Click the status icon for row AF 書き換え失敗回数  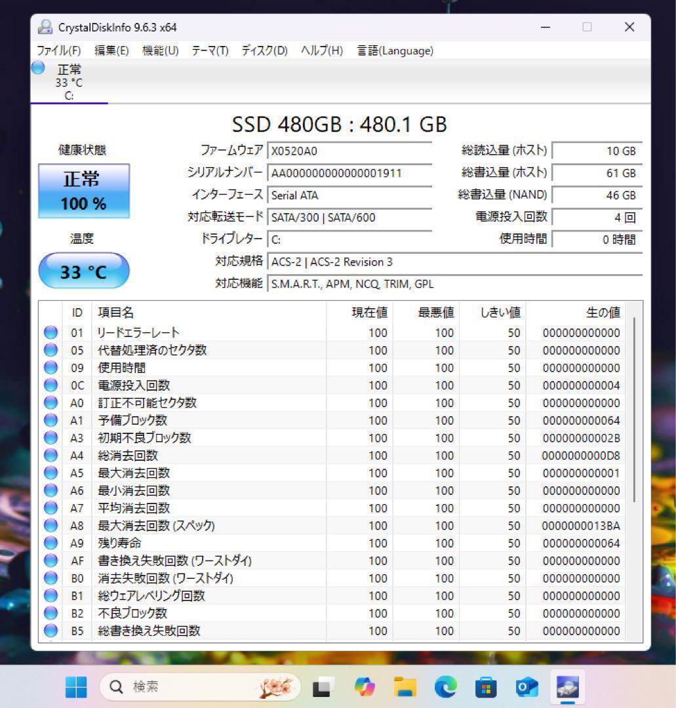(50, 560)
